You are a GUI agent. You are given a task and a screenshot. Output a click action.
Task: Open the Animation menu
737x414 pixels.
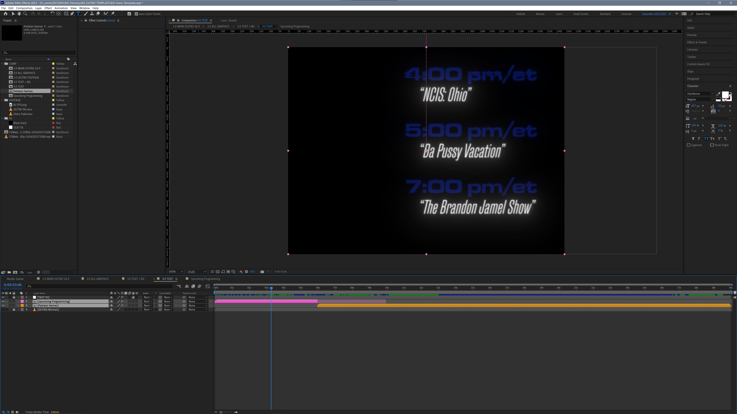tap(61, 8)
